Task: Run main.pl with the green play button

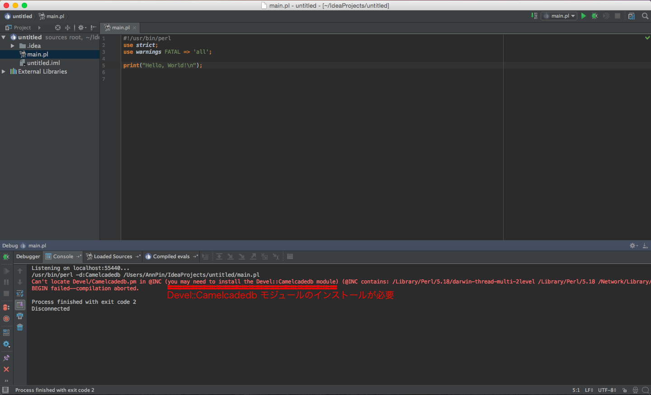Action: point(584,16)
